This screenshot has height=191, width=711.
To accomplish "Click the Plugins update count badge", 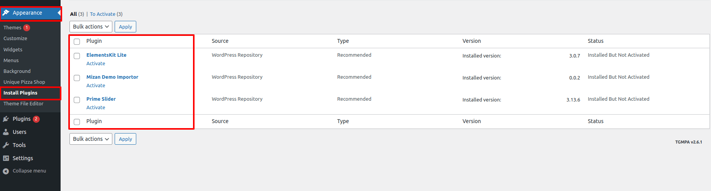I will point(36,119).
